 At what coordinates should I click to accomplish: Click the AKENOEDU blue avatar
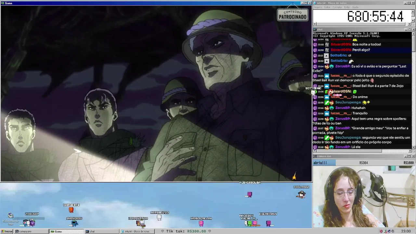74,223
